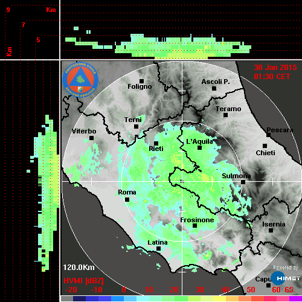The height and width of the screenshot is (302, 302).
Task: Click the '50' scale value
Action: click(251, 290)
